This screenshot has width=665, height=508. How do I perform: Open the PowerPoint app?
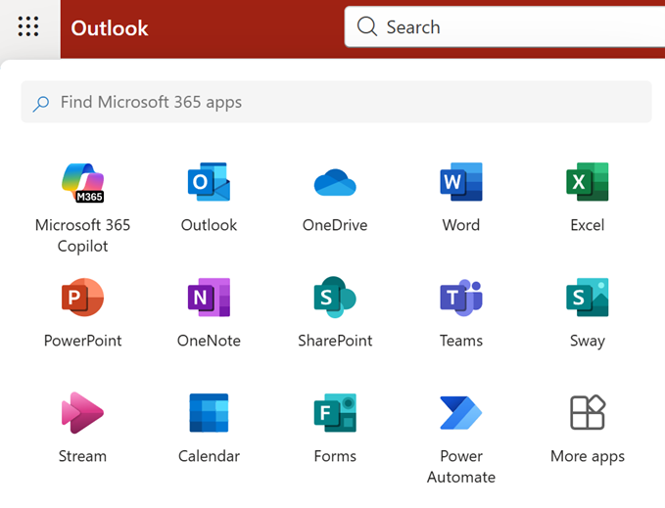82,299
